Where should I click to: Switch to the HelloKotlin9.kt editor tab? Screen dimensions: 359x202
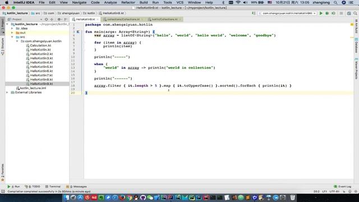pyautogui.click(x=85, y=19)
